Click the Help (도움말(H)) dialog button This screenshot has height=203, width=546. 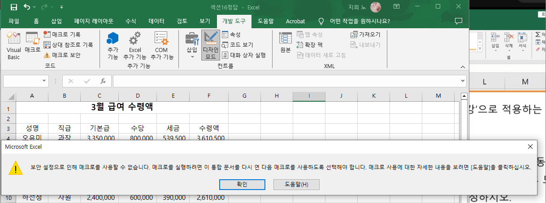pyautogui.click(x=296, y=184)
